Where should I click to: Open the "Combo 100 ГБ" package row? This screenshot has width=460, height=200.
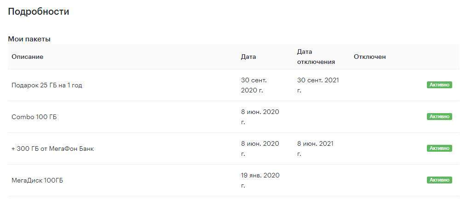point(34,117)
